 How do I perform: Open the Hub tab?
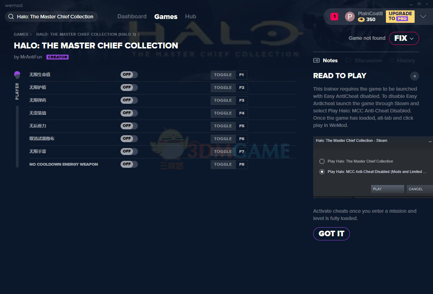point(191,17)
